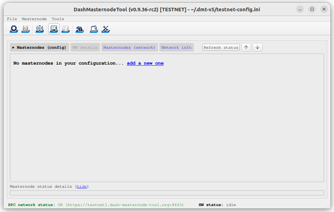
Task: Click the move down arrow button
Action: tap(257, 47)
